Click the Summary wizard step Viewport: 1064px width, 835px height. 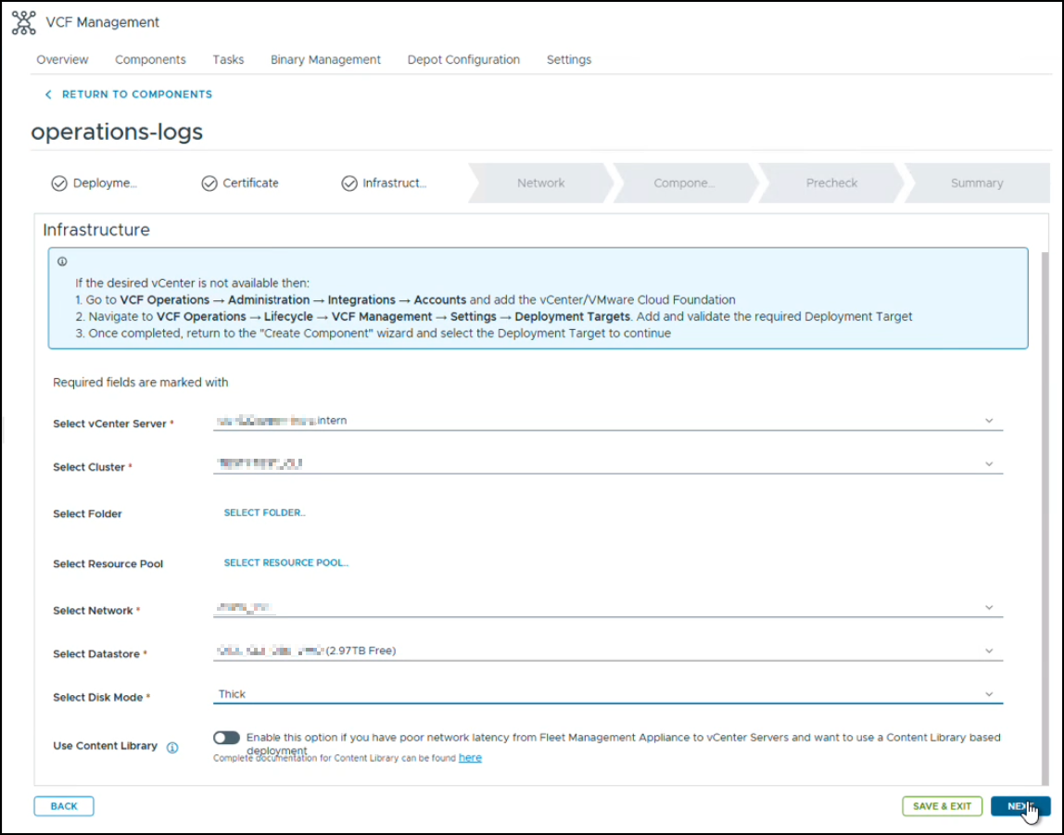[x=977, y=183]
